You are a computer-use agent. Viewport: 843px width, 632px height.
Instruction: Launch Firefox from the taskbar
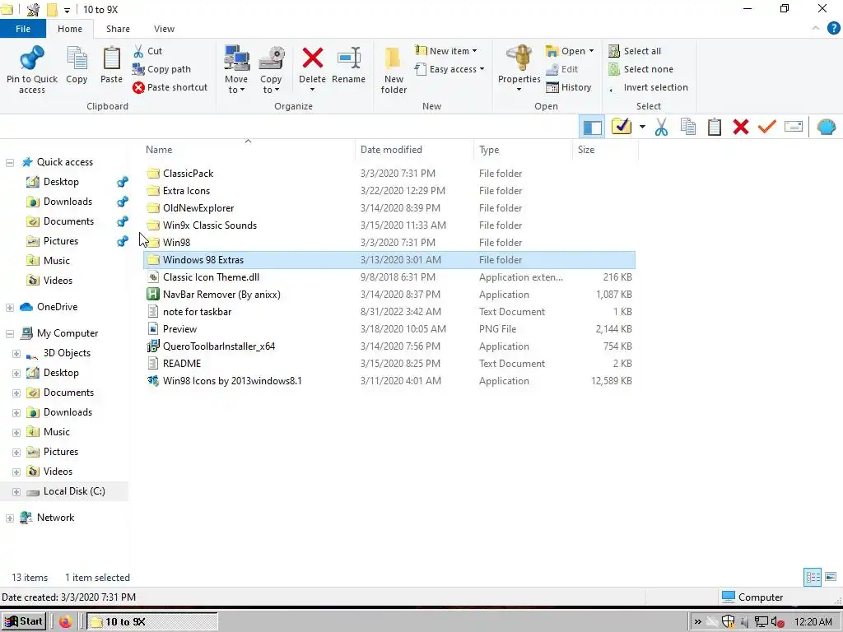pyautogui.click(x=65, y=622)
